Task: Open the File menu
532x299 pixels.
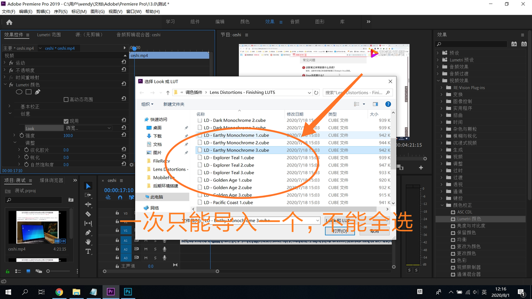Action: [x=8, y=12]
